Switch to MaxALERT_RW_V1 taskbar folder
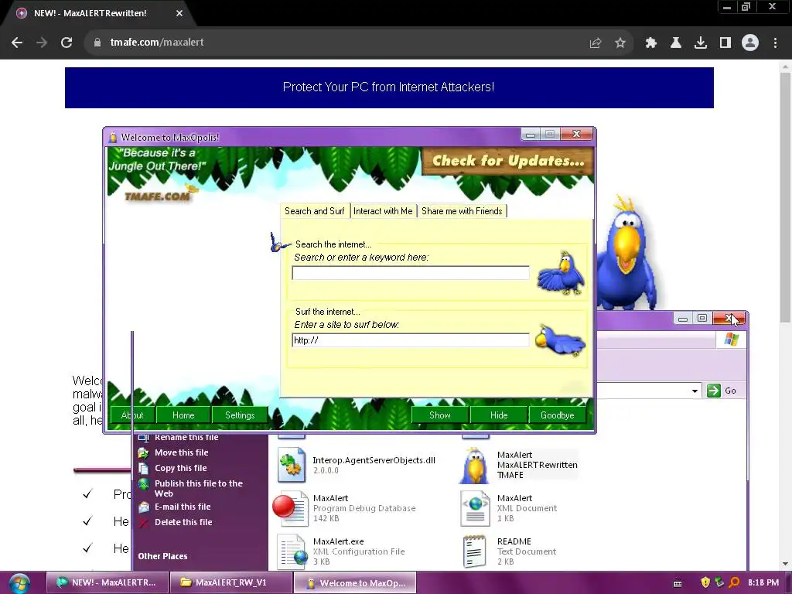The height and width of the screenshot is (594, 792). point(230,582)
